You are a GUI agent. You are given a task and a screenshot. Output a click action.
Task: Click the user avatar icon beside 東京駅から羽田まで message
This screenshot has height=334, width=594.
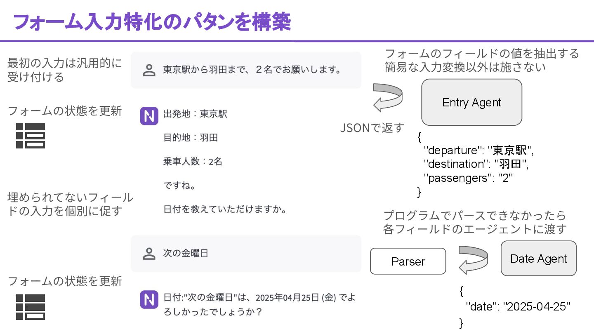[148, 70]
